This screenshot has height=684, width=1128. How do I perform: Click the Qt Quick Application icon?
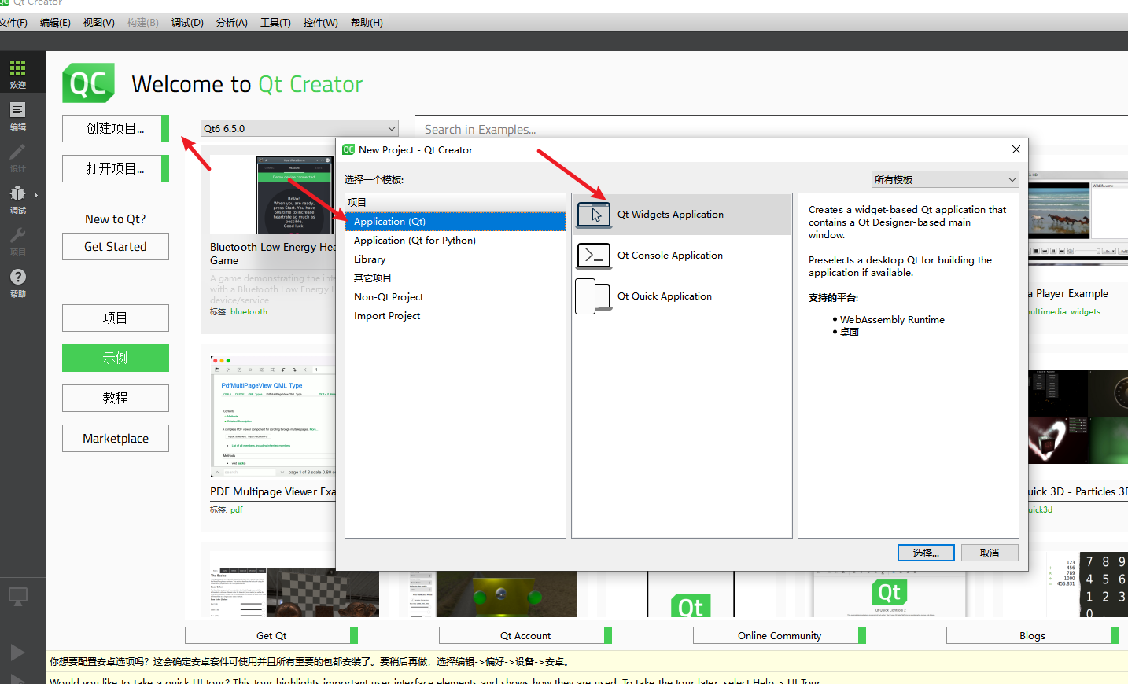[x=593, y=296]
